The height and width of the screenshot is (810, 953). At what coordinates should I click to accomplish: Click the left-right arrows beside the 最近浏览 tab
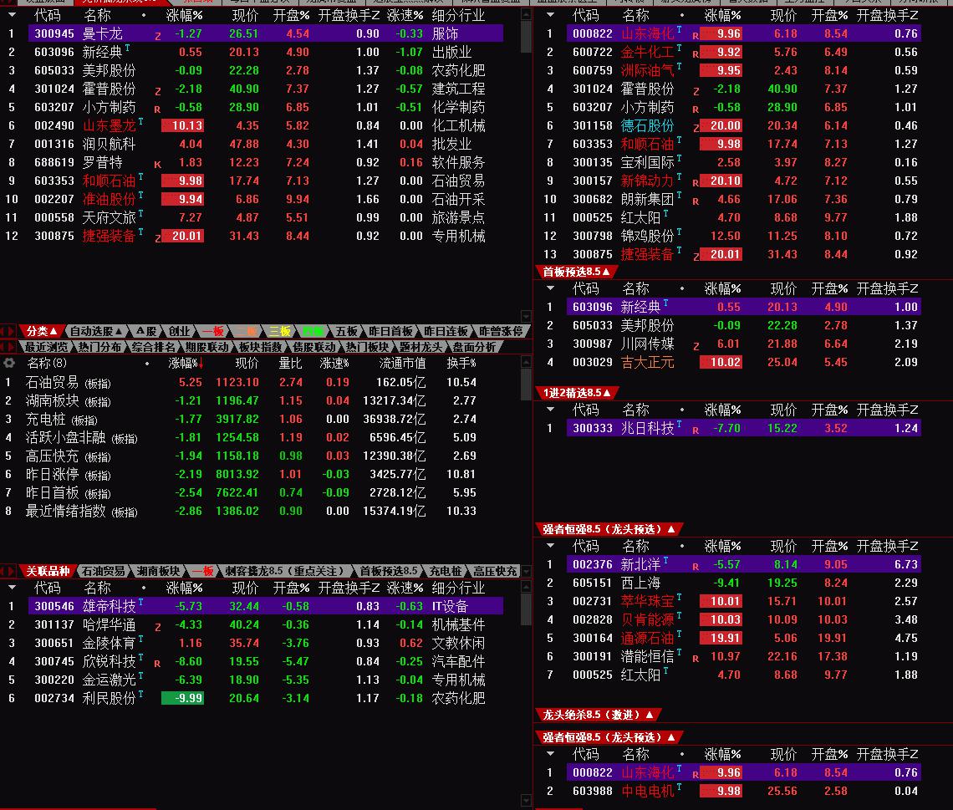8,347
